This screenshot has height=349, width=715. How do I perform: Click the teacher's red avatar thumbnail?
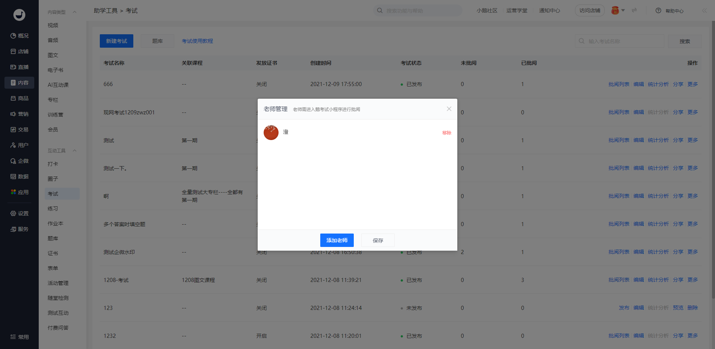tap(271, 133)
